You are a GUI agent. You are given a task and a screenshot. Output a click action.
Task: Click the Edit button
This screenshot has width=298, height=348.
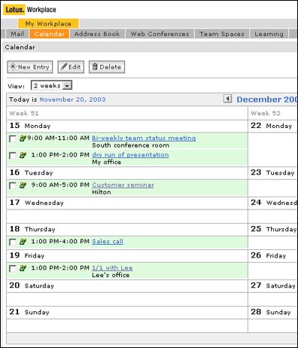click(x=71, y=67)
